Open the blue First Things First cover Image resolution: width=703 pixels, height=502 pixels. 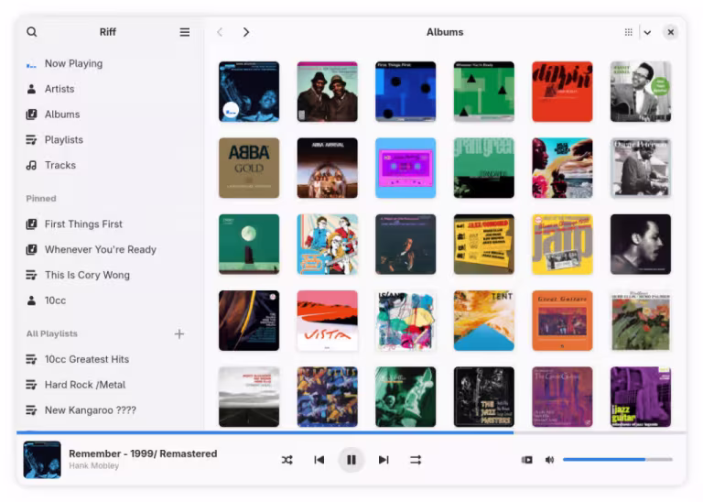click(x=406, y=92)
